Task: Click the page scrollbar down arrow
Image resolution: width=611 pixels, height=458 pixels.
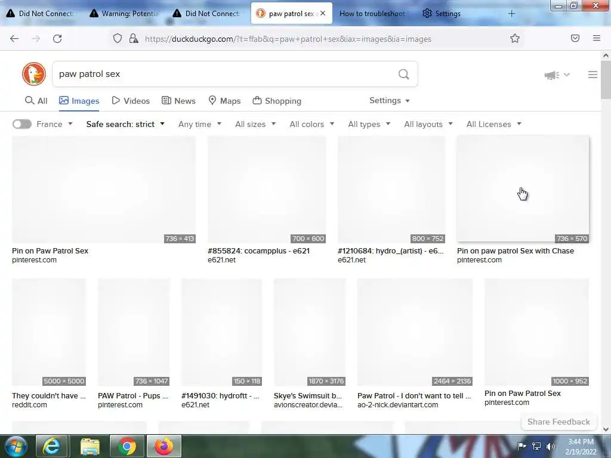Action: [x=606, y=429]
